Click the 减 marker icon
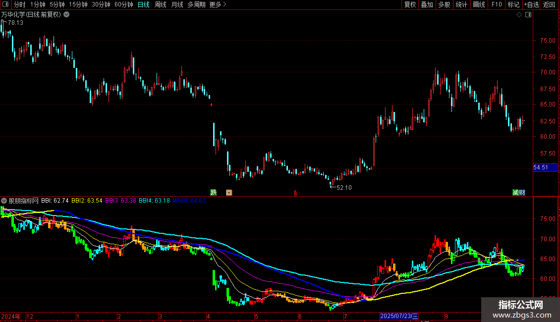Screen dimensions: 560x322 (515, 192)
